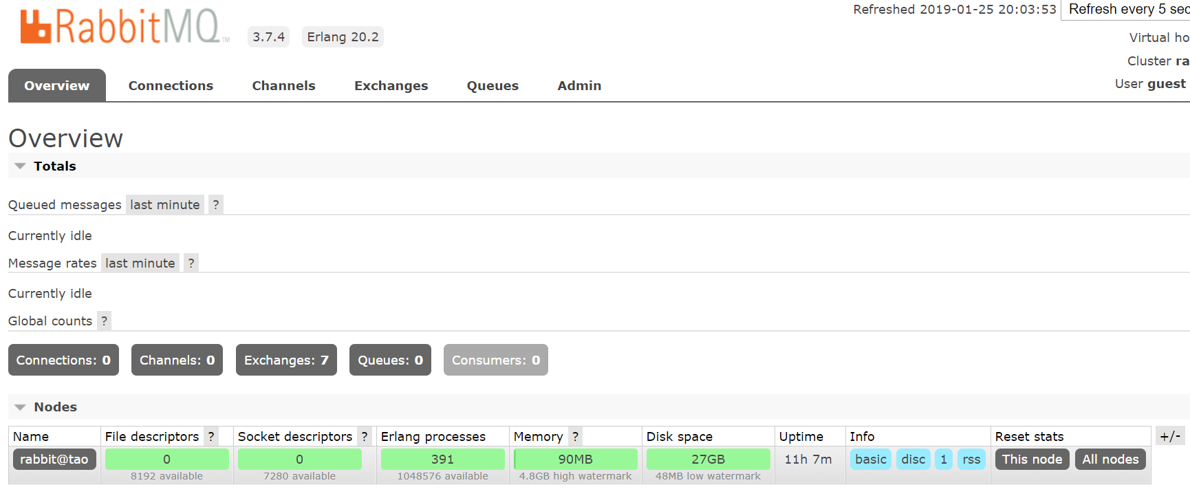The height and width of the screenshot is (496, 1190).
Task: Click the Erlang processes 391 bar
Action: (442, 459)
